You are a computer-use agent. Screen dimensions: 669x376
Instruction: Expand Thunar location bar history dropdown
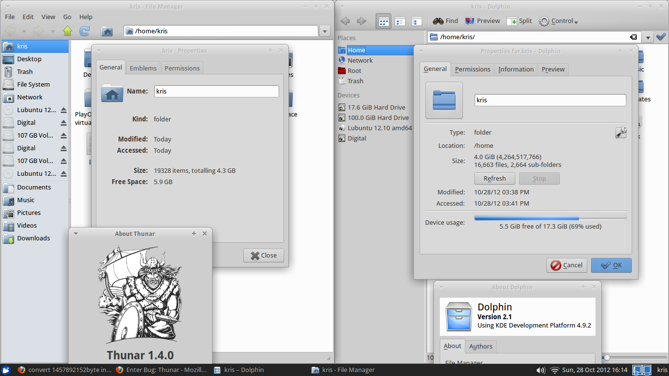[325, 31]
